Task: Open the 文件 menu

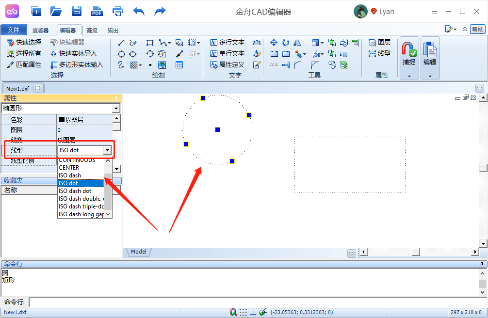Action: (x=14, y=30)
